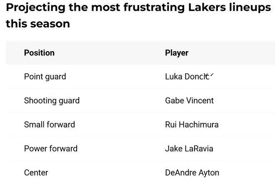Click the Center position cell
Viewport: 275px width, 183px height.
point(36,173)
